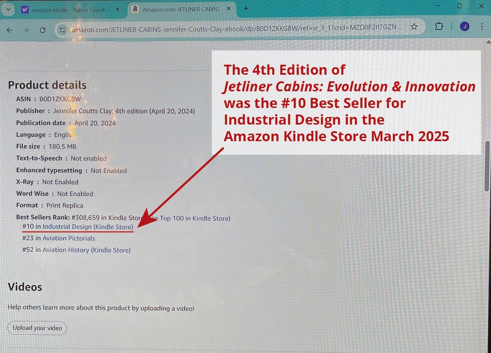The image size is (491, 353).
Task: Open the Chrome profile avatar J
Action: click(464, 26)
